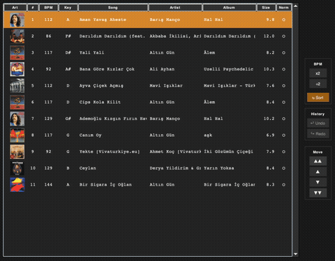The width and height of the screenshot is (335, 261).
Task: Click the move-down single arrow button
Action: [x=318, y=182]
